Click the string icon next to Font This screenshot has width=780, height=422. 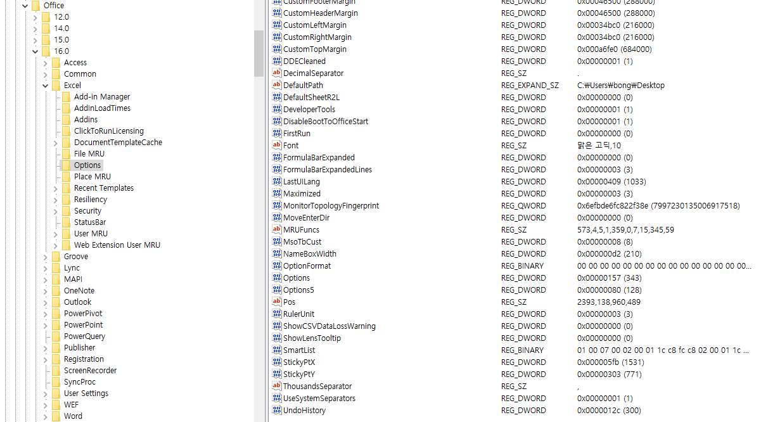(276, 146)
